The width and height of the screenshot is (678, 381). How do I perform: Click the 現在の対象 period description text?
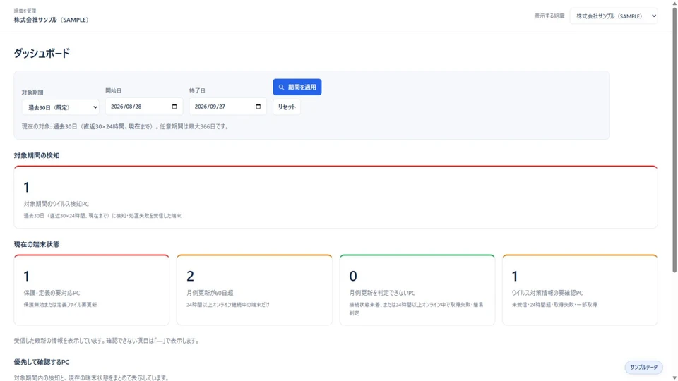pos(126,126)
